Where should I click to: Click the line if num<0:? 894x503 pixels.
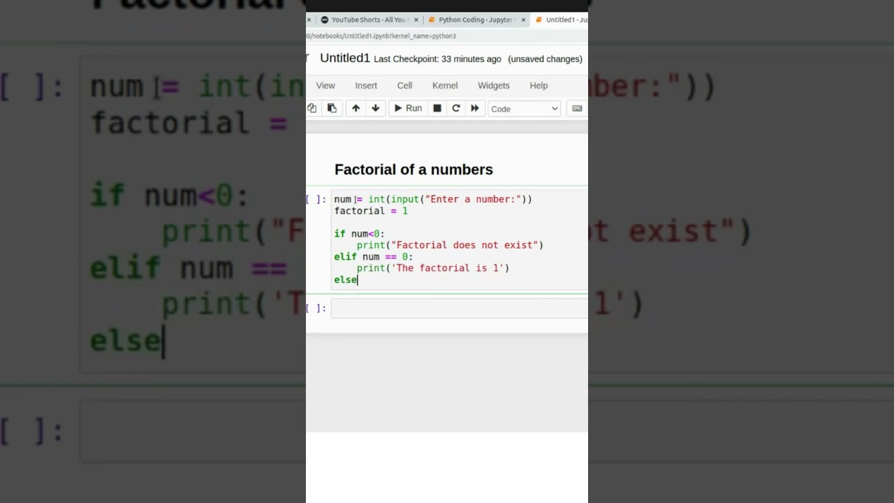click(x=359, y=234)
